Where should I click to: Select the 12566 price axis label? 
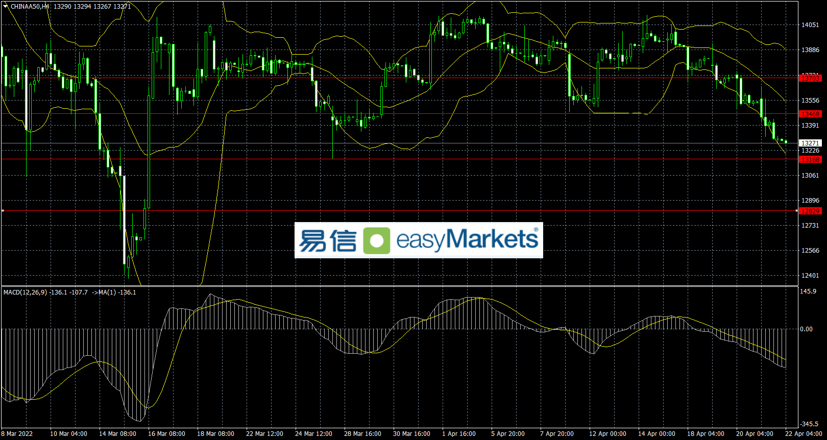tap(810, 251)
